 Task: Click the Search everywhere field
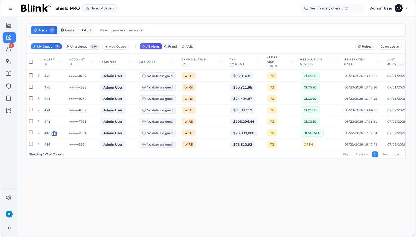(x=333, y=8)
